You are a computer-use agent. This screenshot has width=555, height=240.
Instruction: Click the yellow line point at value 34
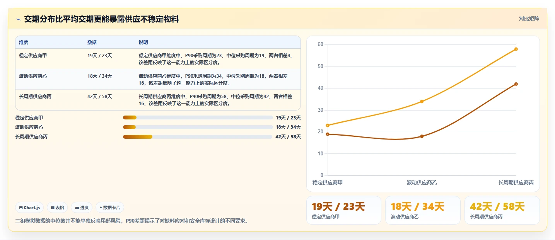point(422,101)
